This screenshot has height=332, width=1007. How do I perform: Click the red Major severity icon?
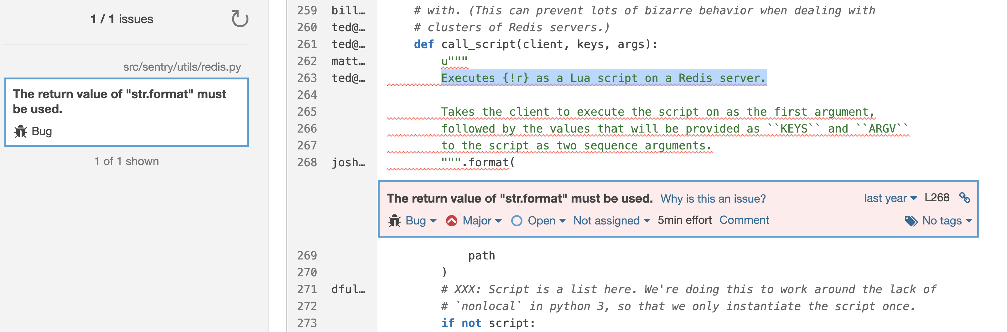click(452, 221)
